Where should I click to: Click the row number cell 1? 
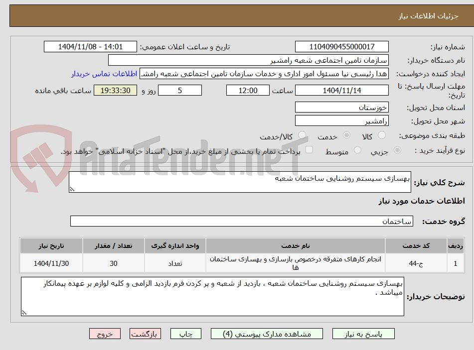pyautogui.click(x=455, y=263)
